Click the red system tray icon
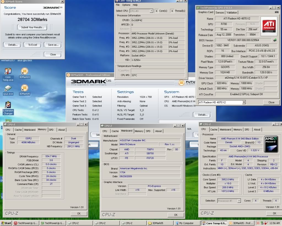Screen dimensions: 282x226 point(266,223)
